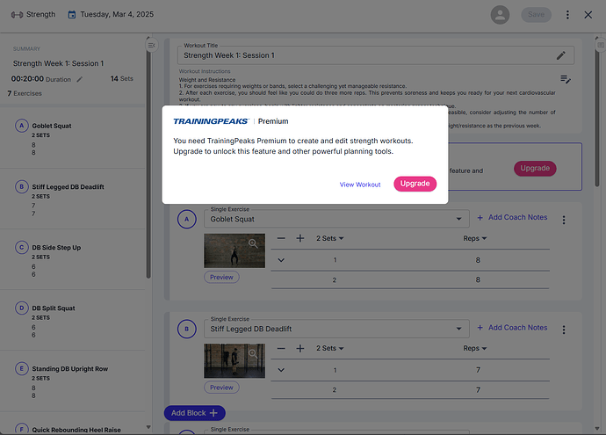Open the 2 Sets dropdown for Stiff Legged Deadlift
This screenshot has width=606, height=435.
pos(329,348)
